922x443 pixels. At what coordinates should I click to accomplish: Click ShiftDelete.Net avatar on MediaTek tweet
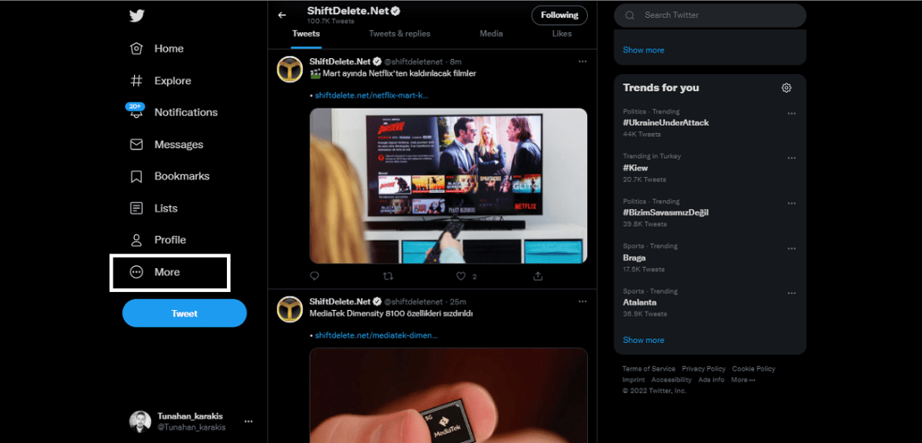click(289, 309)
